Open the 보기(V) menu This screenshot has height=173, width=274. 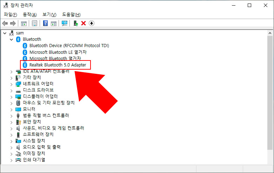point(49,15)
